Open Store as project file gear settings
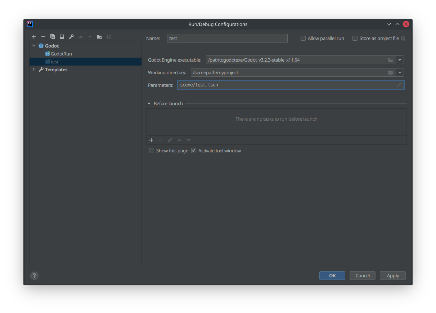 pos(403,38)
